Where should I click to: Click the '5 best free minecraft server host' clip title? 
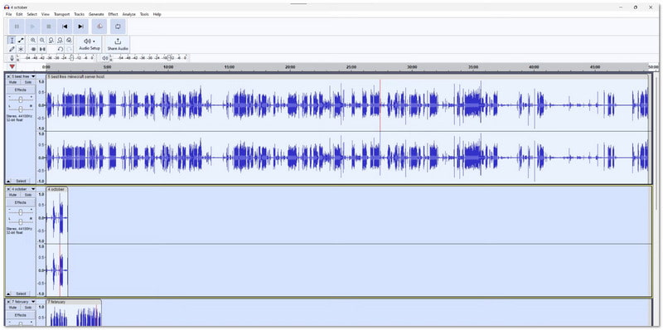[76, 76]
